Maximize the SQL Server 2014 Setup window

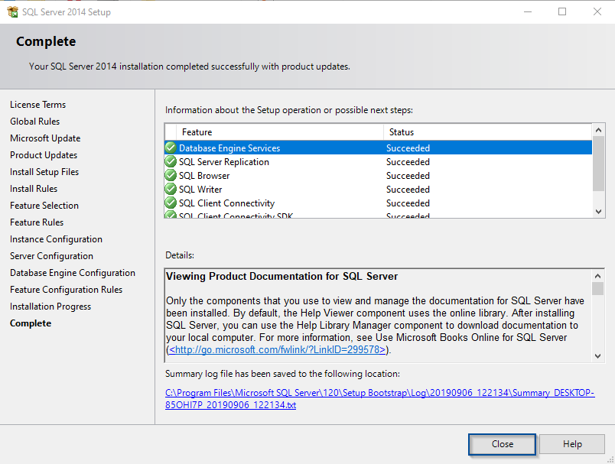(x=562, y=11)
